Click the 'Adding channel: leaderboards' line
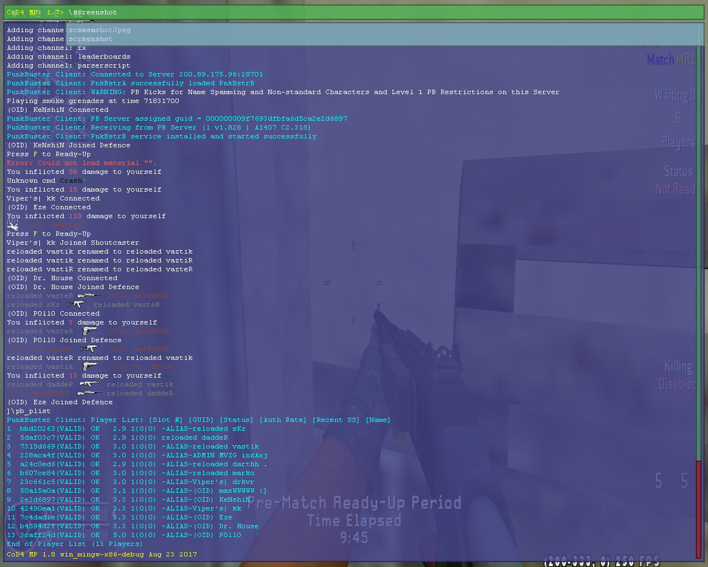708x567 pixels. [x=69, y=56]
